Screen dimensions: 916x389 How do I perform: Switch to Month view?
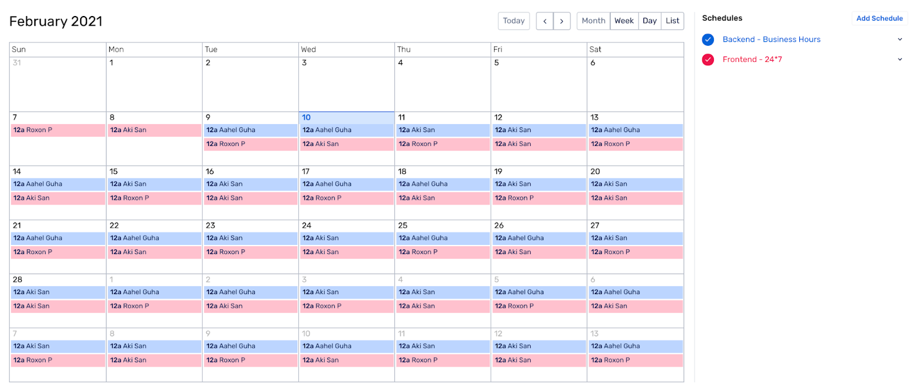coord(594,21)
